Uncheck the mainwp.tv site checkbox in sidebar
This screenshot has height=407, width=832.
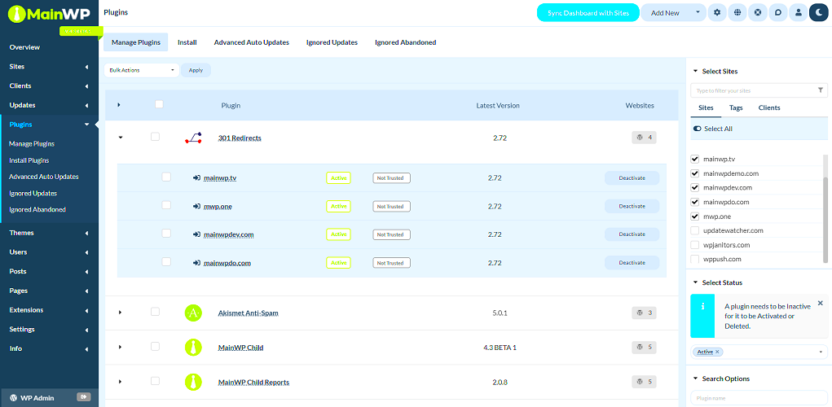694,159
